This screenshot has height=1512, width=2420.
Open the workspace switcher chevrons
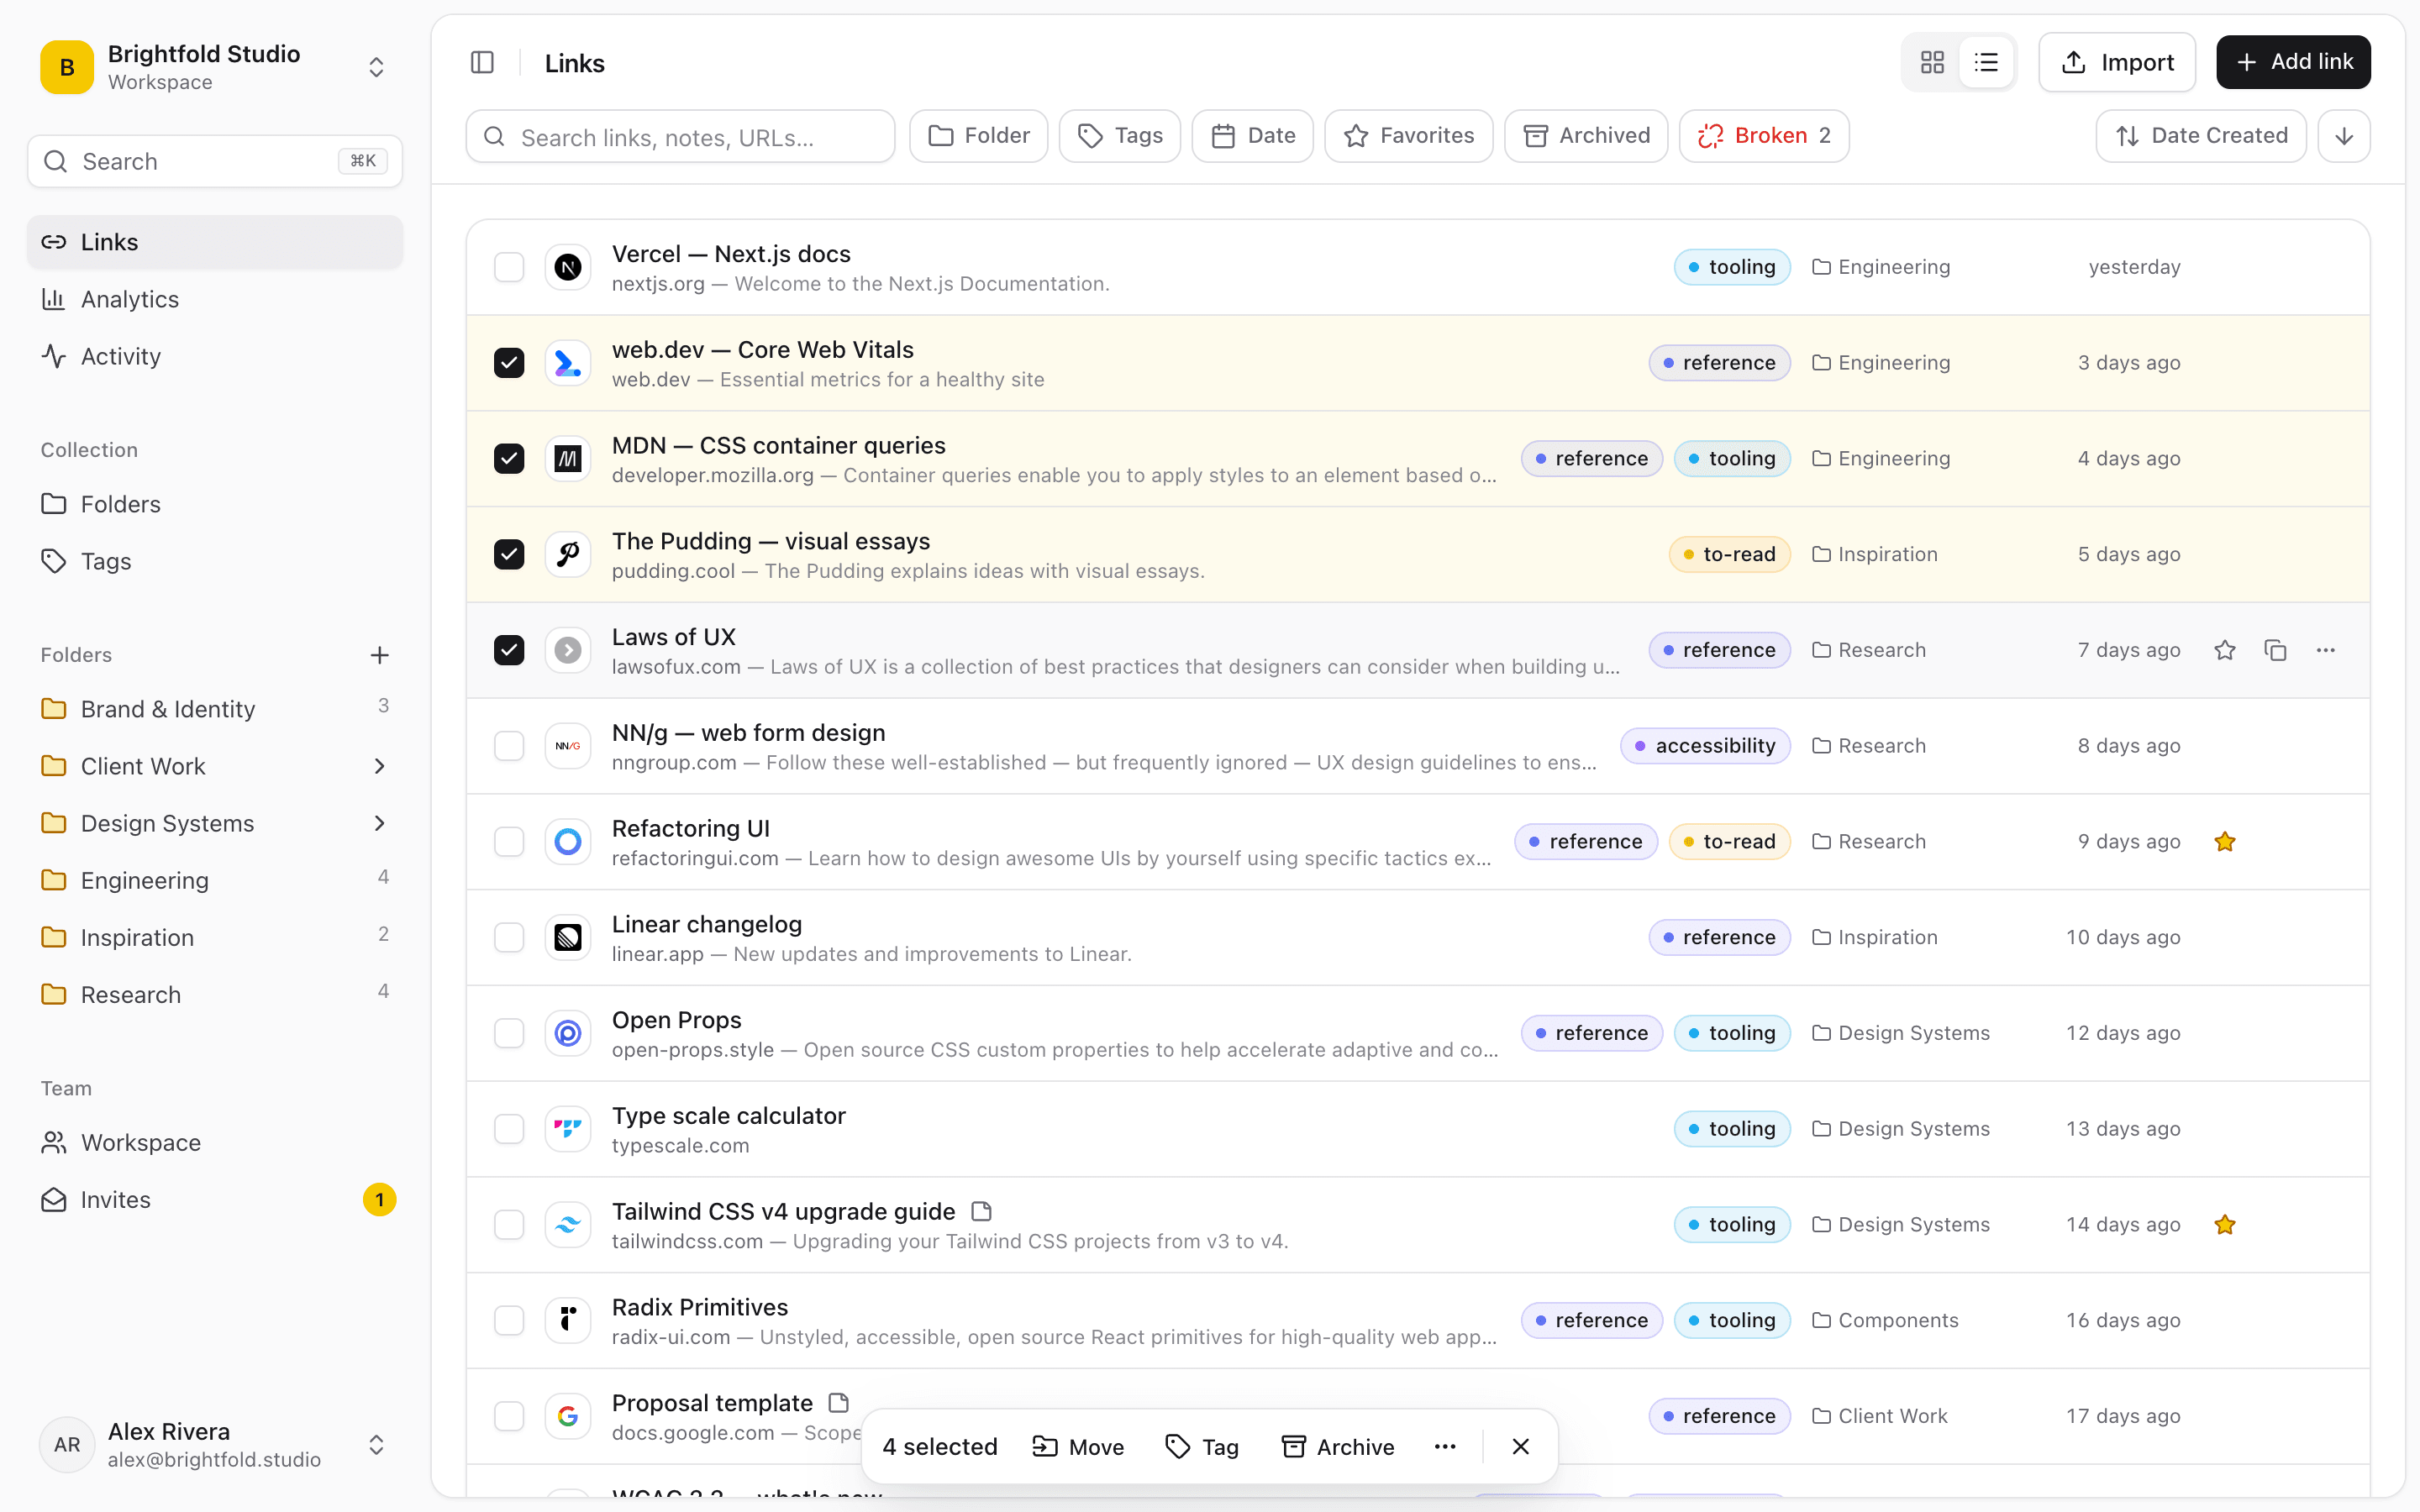(376, 67)
